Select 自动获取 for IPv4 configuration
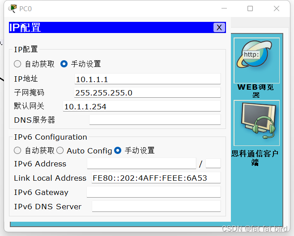Image resolution: width=294 pixels, height=236 pixels. click(17, 64)
